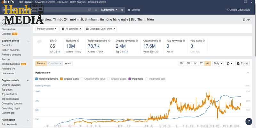The image size is (256, 128).
Task: Switch to Keywords Explorer
Action: coord(45,2)
